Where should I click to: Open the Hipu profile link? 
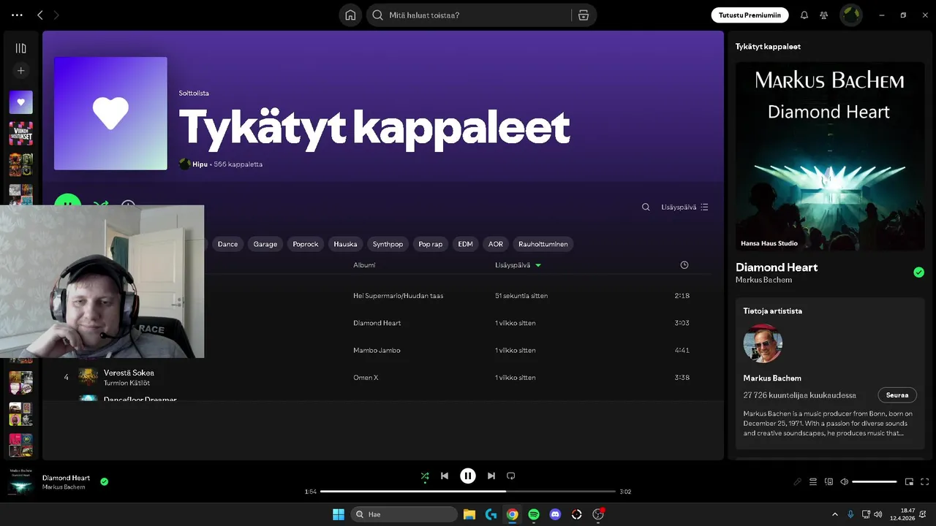[200, 164]
